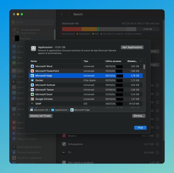Click the main window right scrollbar

click(x=163, y=80)
